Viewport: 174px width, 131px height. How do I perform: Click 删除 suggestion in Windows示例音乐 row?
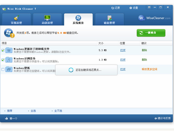(144, 60)
